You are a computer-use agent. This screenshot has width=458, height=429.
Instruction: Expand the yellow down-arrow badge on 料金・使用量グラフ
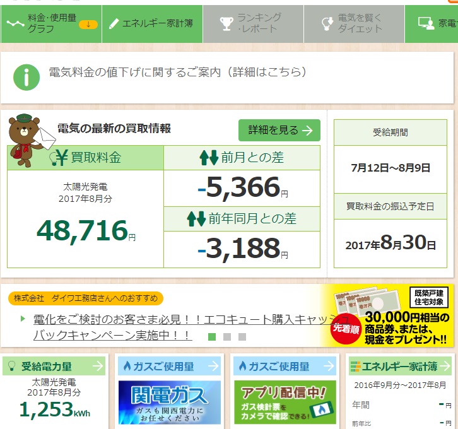[88, 25]
